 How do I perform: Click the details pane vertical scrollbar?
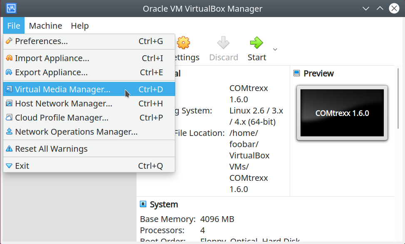pos(398,99)
